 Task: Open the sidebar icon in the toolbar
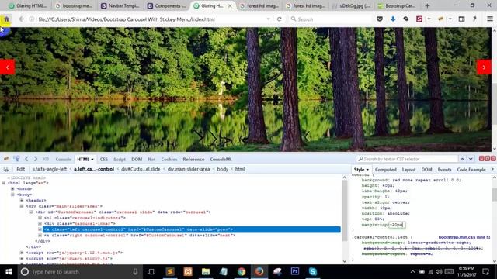click(461, 19)
